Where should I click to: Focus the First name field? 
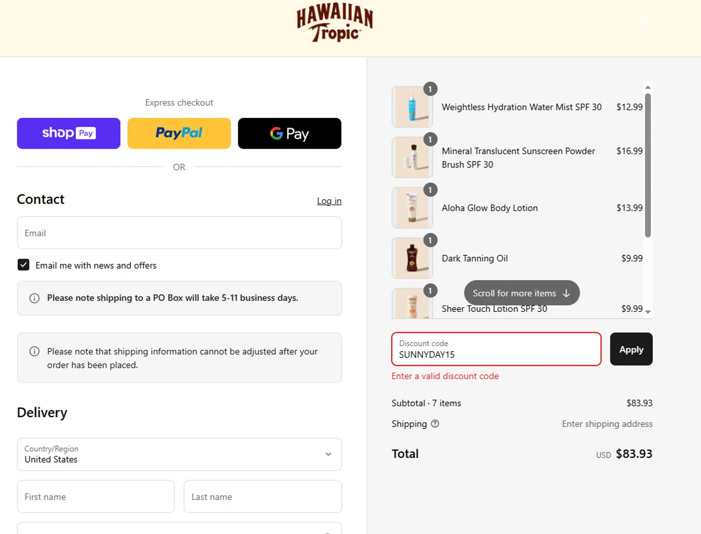tap(96, 497)
